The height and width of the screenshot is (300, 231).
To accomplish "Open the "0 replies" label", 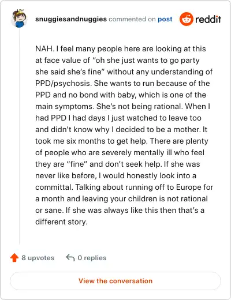I will pos(92,258).
